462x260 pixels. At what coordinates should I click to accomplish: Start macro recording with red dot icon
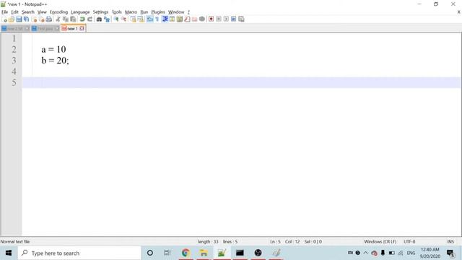pos(212,19)
